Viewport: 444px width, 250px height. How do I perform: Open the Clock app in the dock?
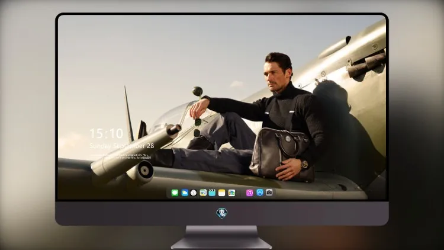tap(194, 193)
